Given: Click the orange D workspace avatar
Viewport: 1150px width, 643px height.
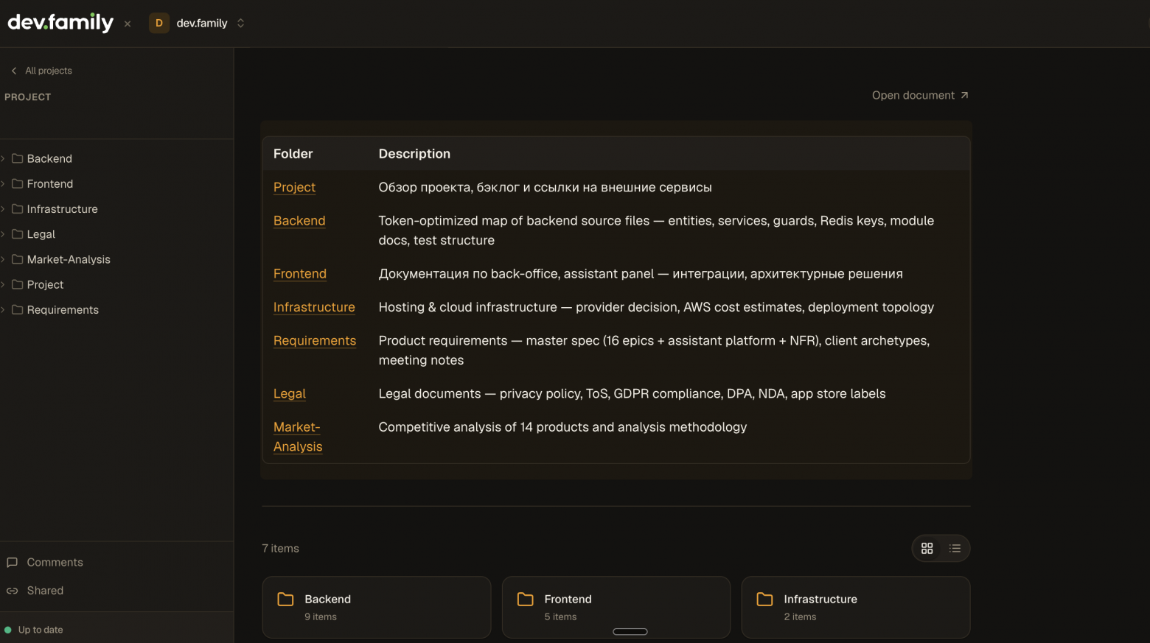Looking at the screenshot, I should click(x=158, y=23).
